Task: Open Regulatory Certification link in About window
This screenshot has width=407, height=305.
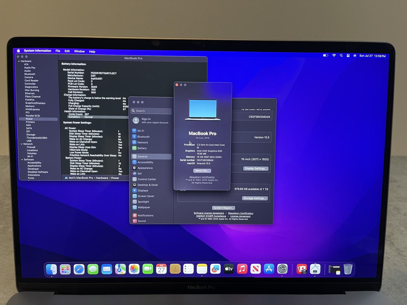Action: pos(202,177)
